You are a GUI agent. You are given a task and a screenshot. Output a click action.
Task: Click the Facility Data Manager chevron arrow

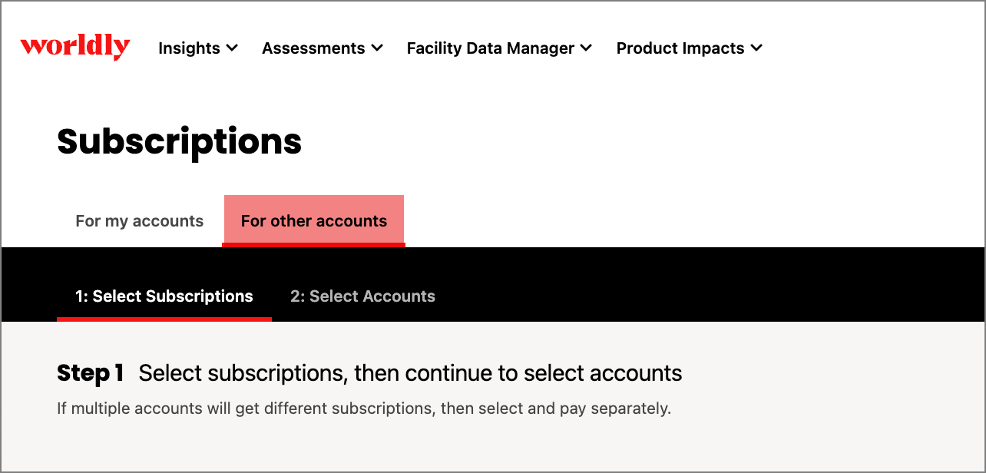pos(587,48)
